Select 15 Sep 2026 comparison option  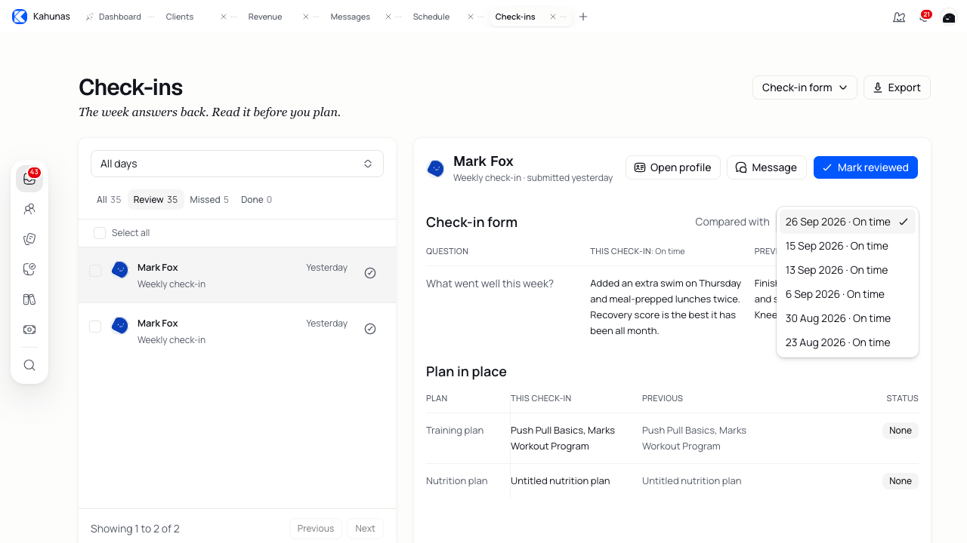[x=848, y=246]
